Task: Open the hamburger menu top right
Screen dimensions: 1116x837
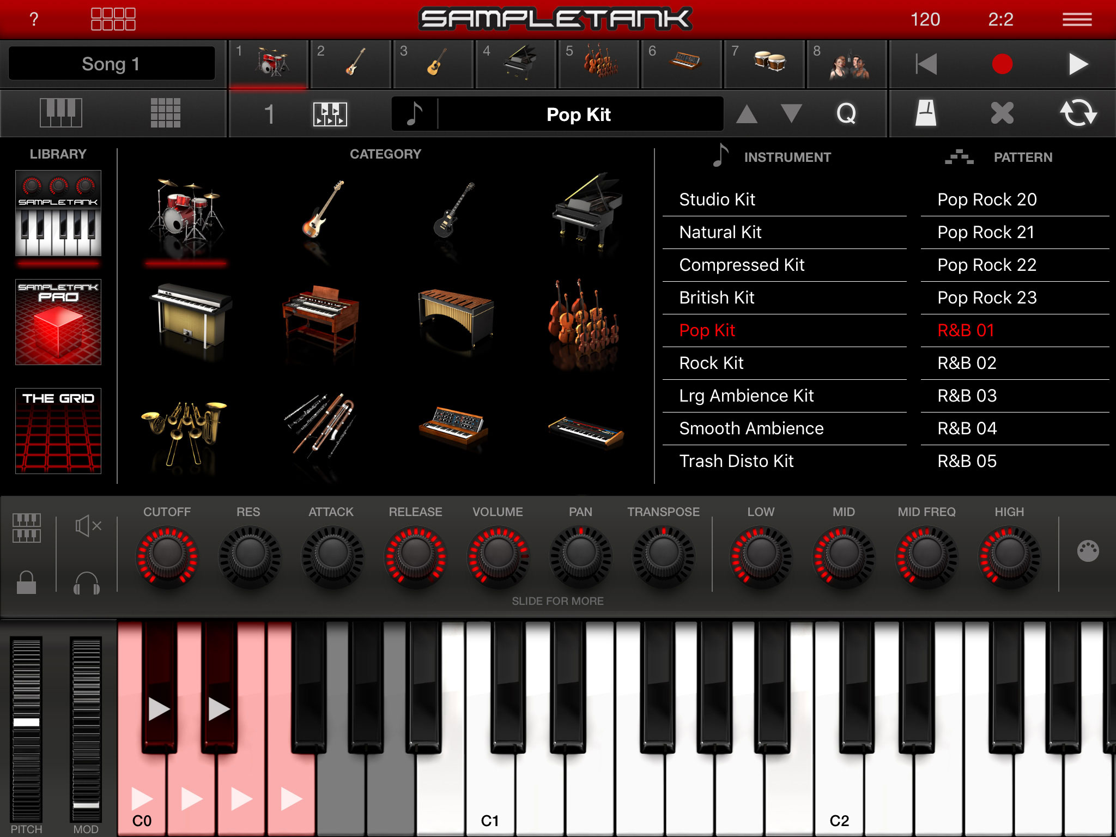Action: pos(1076,19)
